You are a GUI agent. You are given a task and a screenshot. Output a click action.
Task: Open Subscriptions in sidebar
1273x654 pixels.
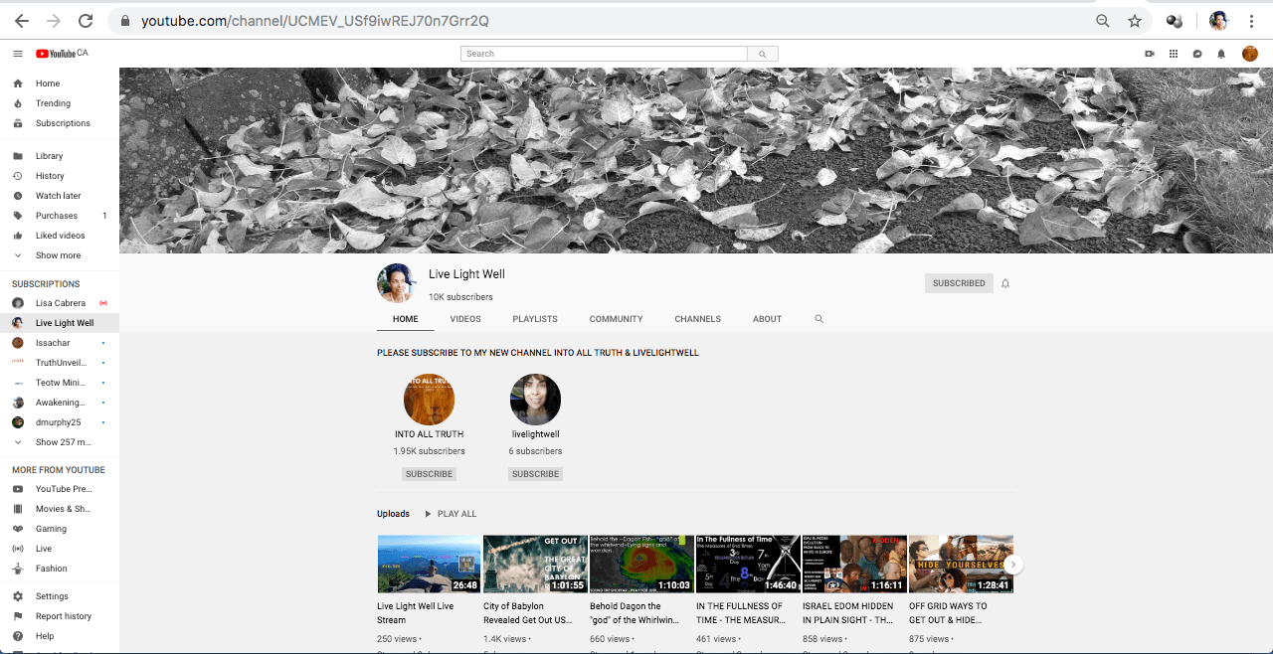[60, 123]
